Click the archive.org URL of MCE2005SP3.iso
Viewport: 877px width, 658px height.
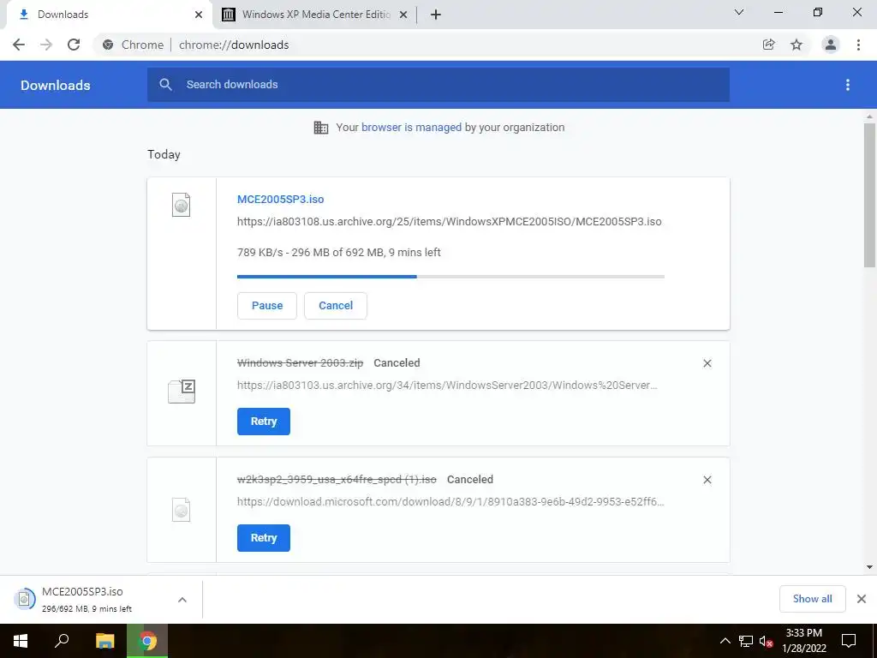(449, 222)
